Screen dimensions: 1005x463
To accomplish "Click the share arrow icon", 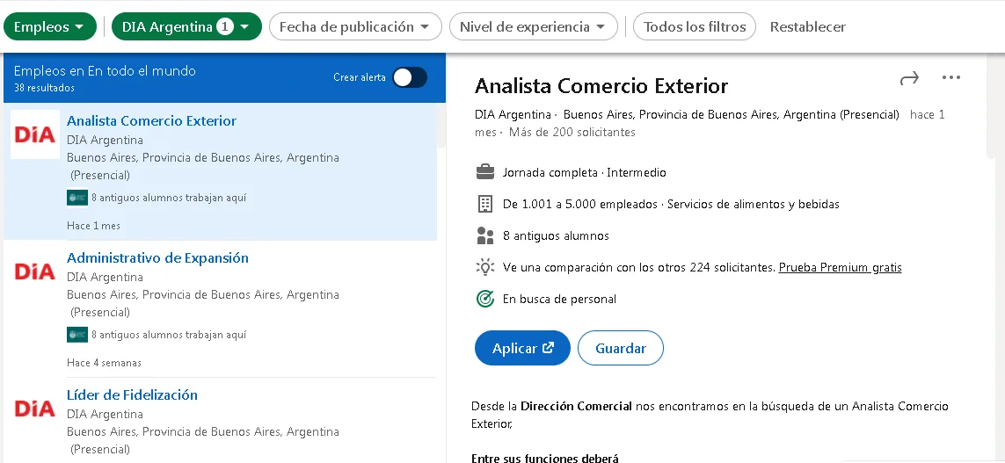I will pos(909,78).
